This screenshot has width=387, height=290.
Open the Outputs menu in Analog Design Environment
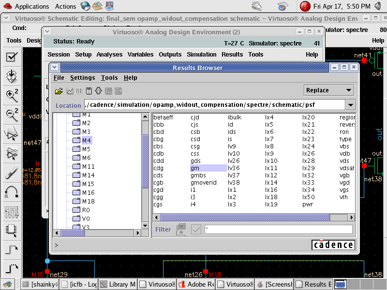click(170, 55)
